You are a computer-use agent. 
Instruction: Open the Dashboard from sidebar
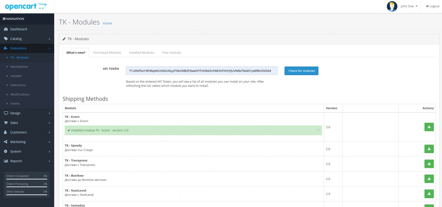tap(18, 29)
